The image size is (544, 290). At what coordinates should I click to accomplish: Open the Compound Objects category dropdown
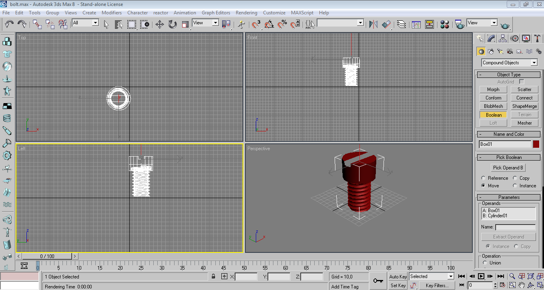click(534, 63)
